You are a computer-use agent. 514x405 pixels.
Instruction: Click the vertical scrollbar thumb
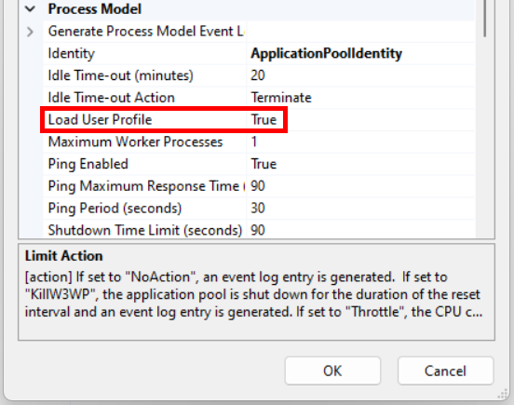485,18
